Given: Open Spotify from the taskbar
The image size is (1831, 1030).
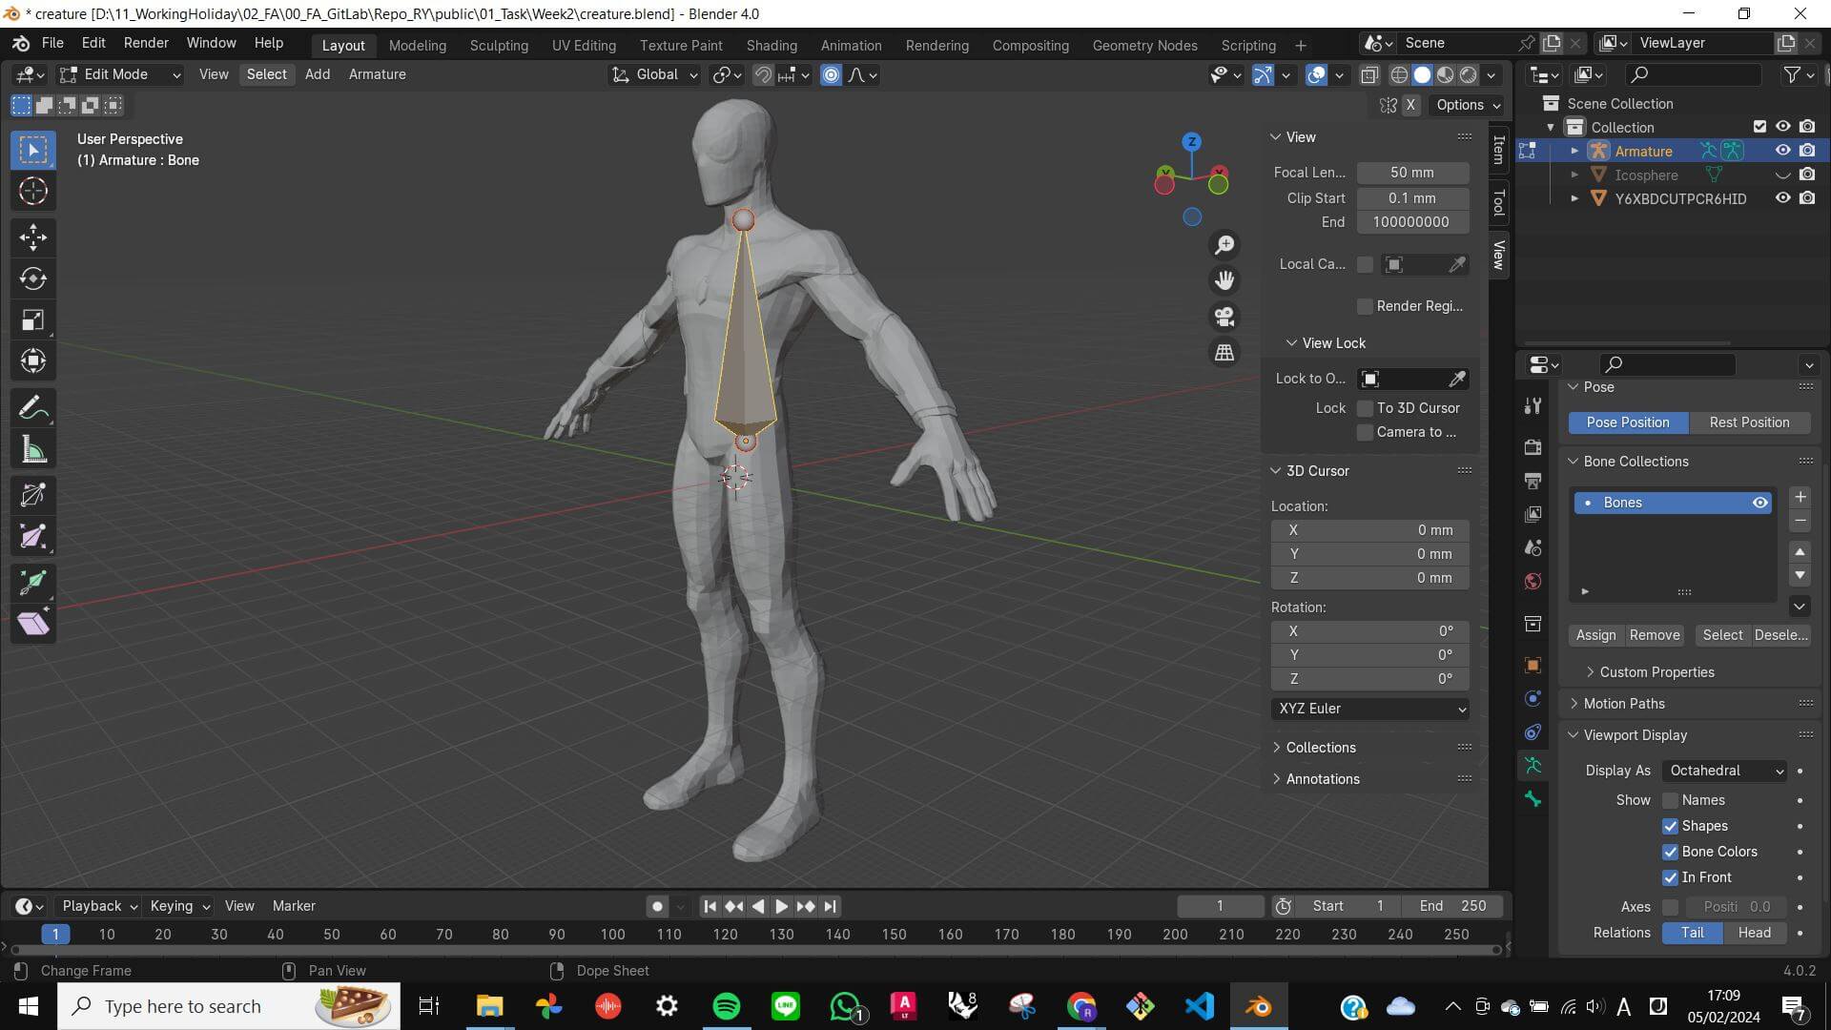Looking at the screenshot, I should pos(726,1006).
